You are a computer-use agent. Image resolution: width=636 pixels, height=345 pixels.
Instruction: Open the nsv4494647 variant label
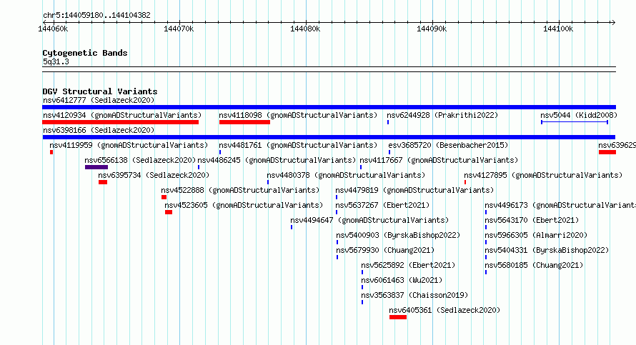369,220
